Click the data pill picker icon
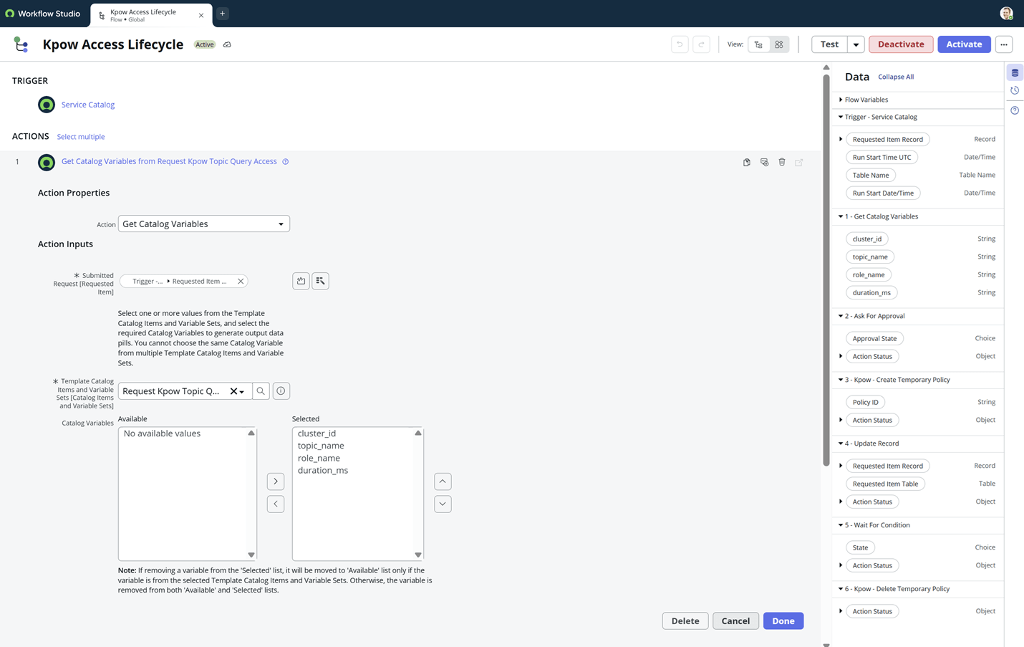 coord(301,281)
